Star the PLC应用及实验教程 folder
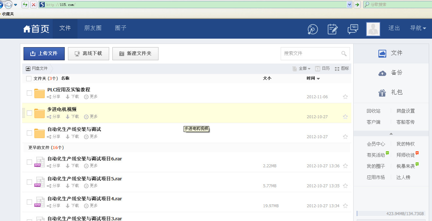This screenshot has height=221, width=432. (x=345, y=97)
